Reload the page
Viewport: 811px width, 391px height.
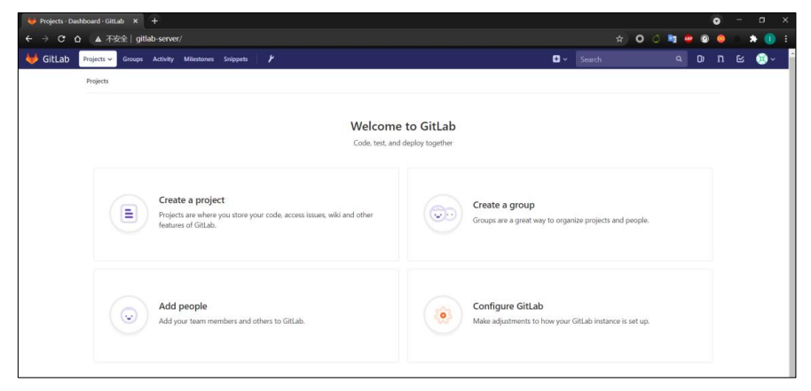(61, 39)
